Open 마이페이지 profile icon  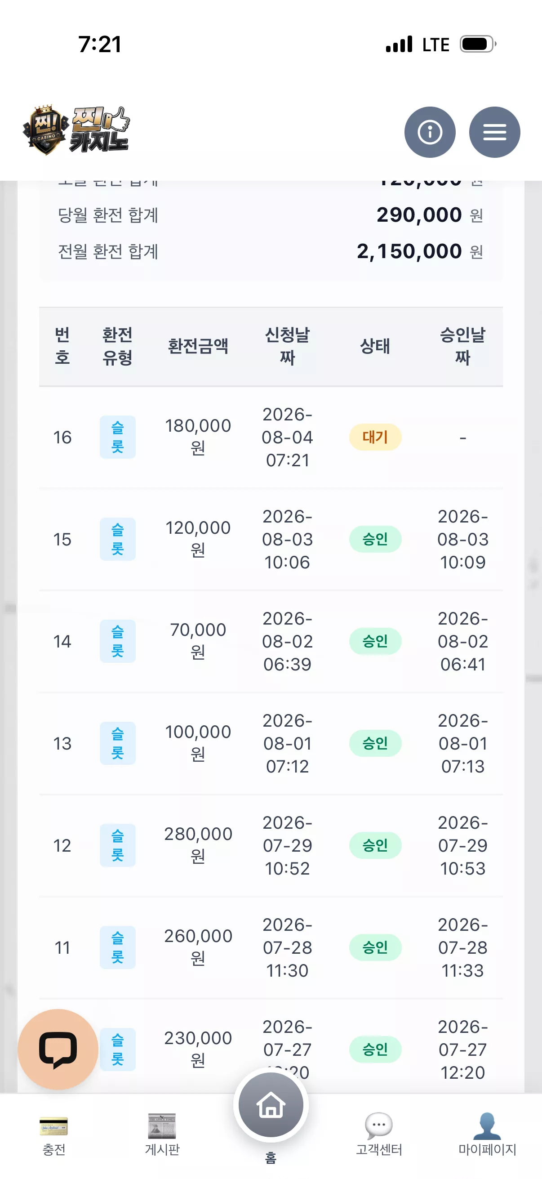click(x=487, y=1125)
